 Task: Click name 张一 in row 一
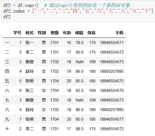29,43
